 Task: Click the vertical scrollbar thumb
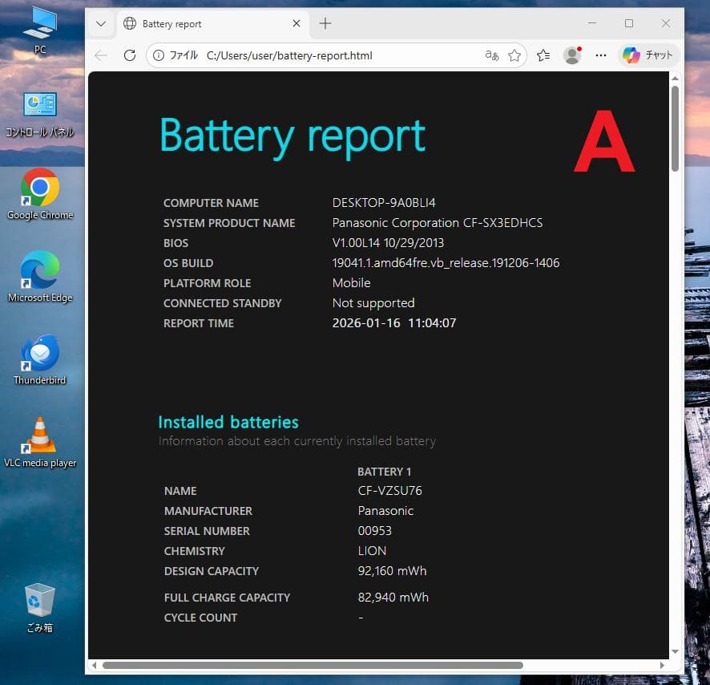pyautogui.click(x=675, y=128)
